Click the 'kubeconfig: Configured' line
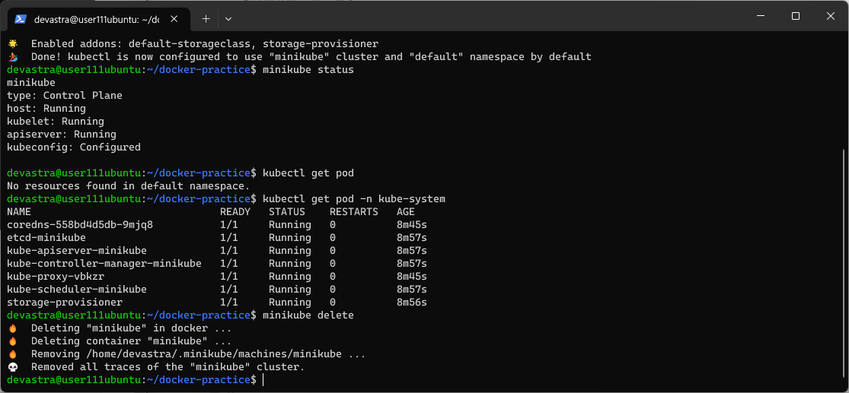The image size is (849, 393). click(x=74, y=147)
